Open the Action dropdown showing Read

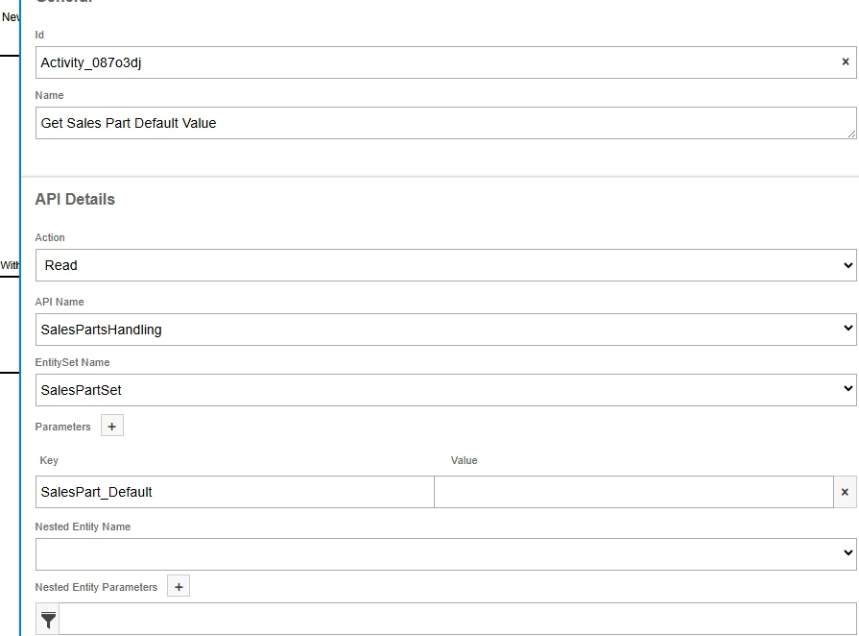tap(445, 265)
